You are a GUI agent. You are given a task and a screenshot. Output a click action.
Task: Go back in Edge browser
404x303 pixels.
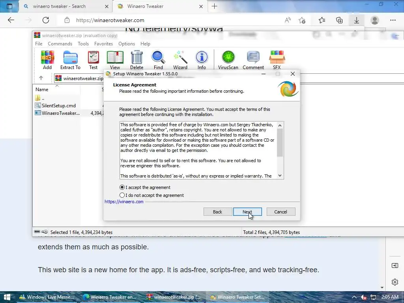click(11, 20)
